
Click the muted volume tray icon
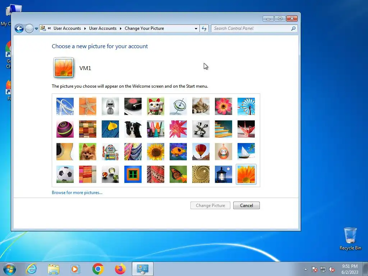coord(332,269)
